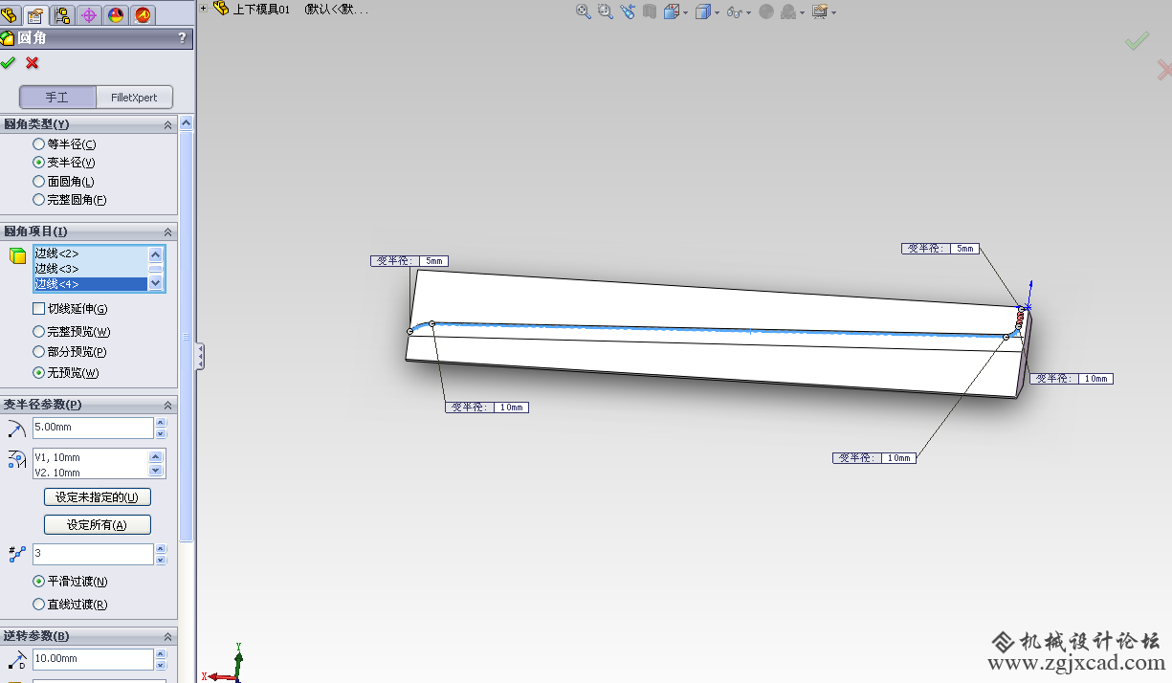This screenshot has height=683, width=1172.
Task: Collapse the 变半径参数 section
Action: click(x=168, y=405)
